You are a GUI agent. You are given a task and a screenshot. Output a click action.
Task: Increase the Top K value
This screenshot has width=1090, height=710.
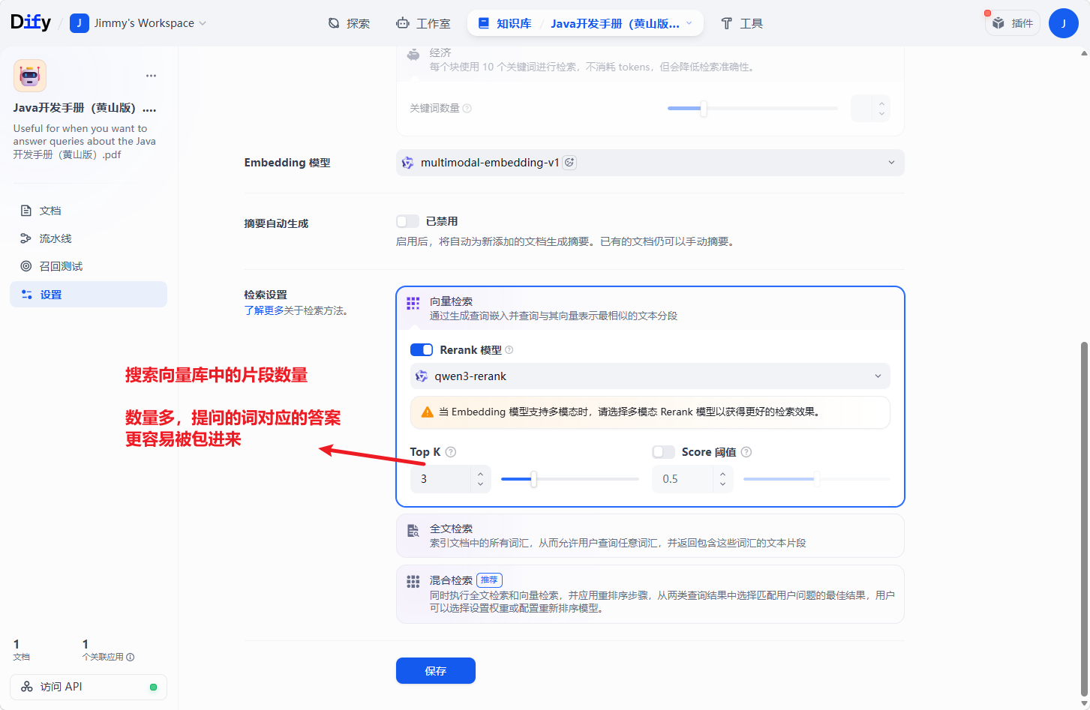pyautogui.click(x=481, y=474)
